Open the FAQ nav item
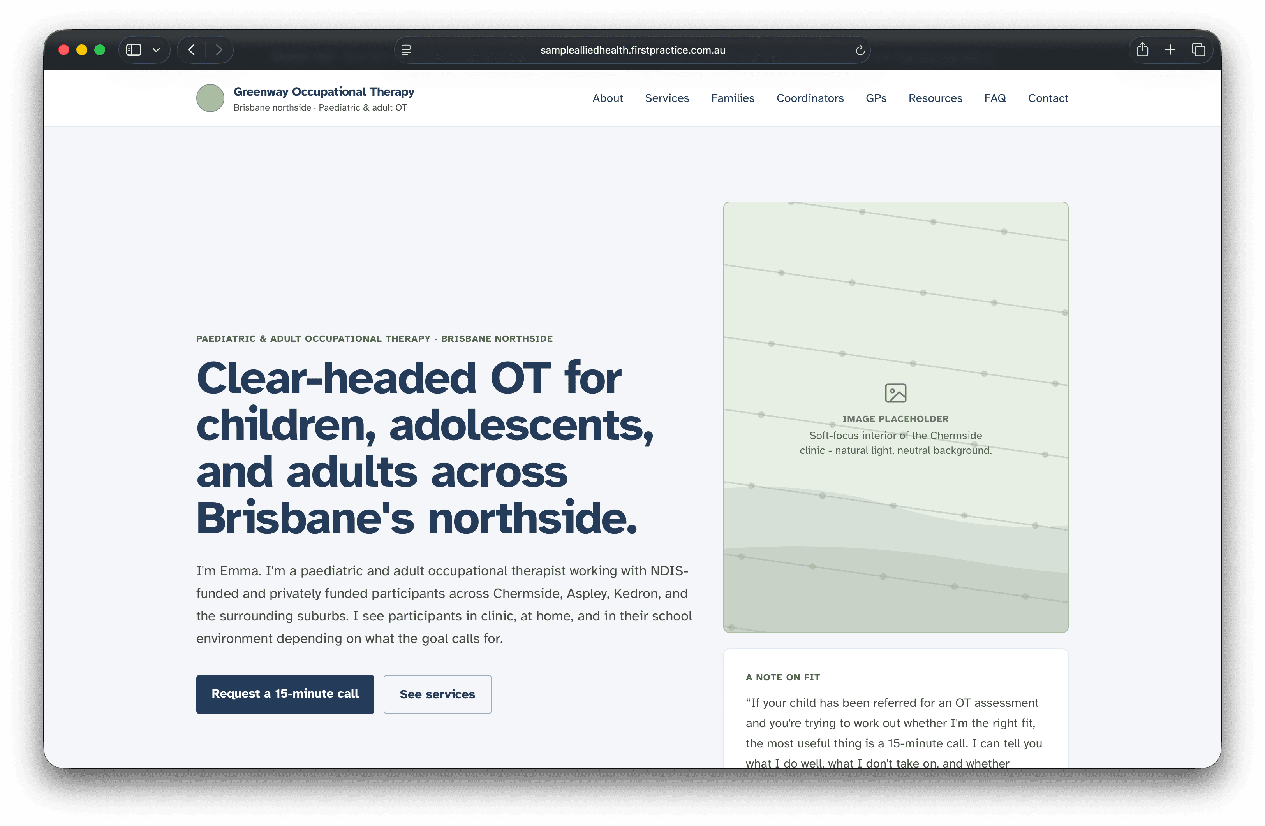Screen dimensions: 1265x826 (994, 98)
